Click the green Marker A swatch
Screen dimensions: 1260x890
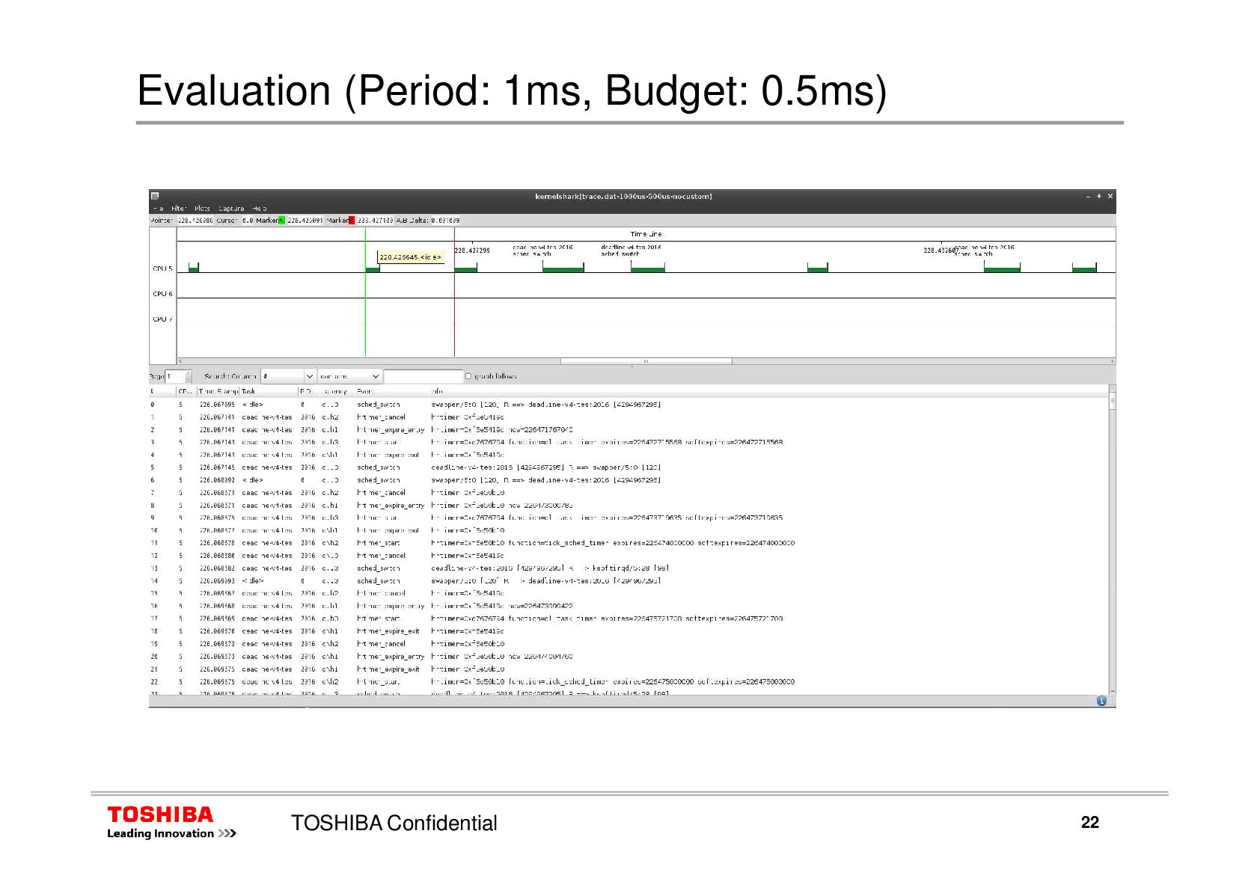281,221
